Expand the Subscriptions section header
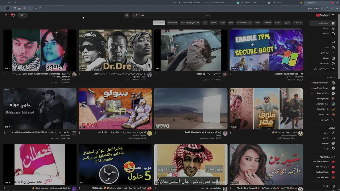 (330, 77)
